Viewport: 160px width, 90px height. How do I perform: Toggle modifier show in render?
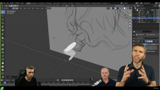click(152, 41)
